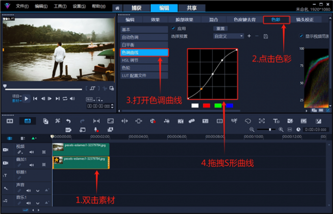Open the 镜头校正 tab
The height and width of the screenshot is (214, 333).
pyautogui.click(x=305, y=20)
